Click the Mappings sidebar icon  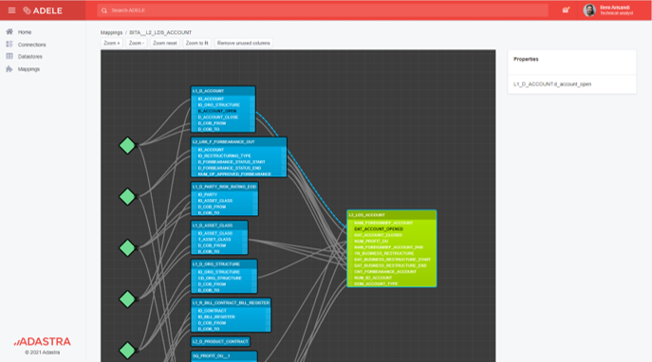9,69
